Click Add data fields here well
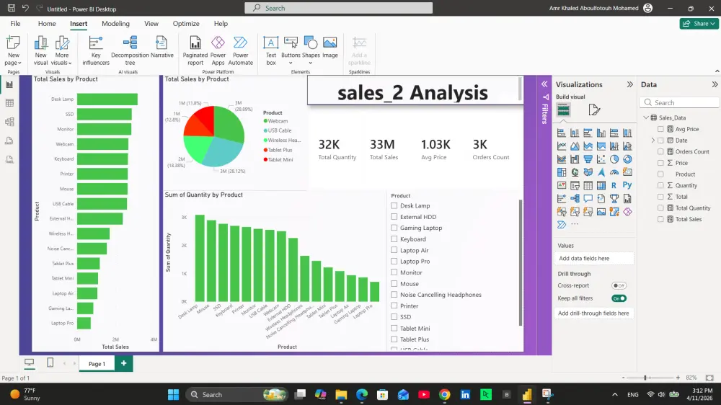721x405 pixels. 594,259
